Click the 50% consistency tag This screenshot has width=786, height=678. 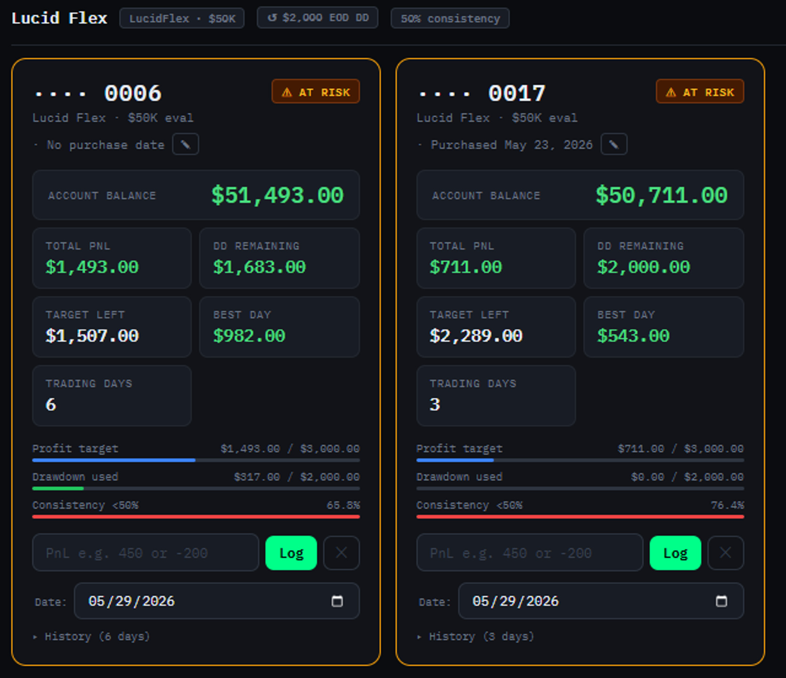point(450,18)
